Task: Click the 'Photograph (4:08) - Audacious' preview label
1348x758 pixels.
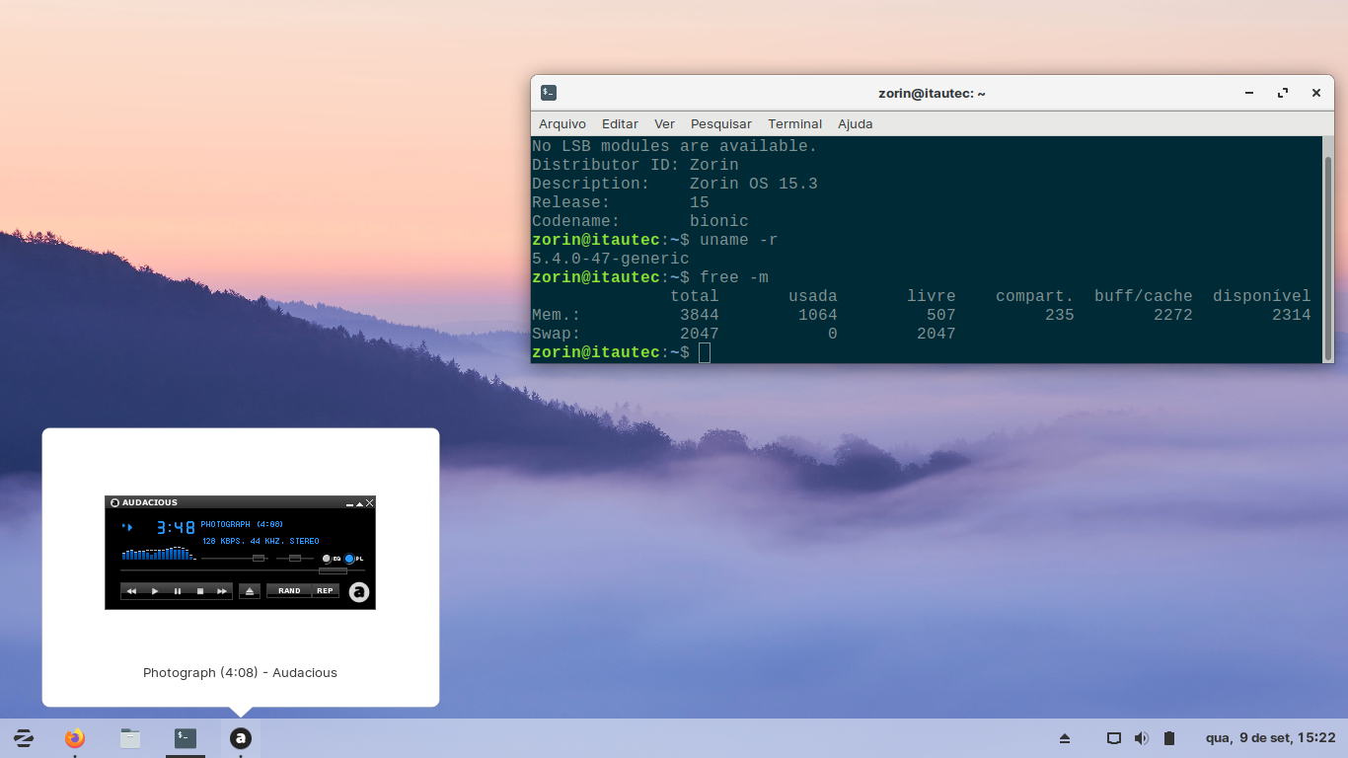Action: pos(240,673)
